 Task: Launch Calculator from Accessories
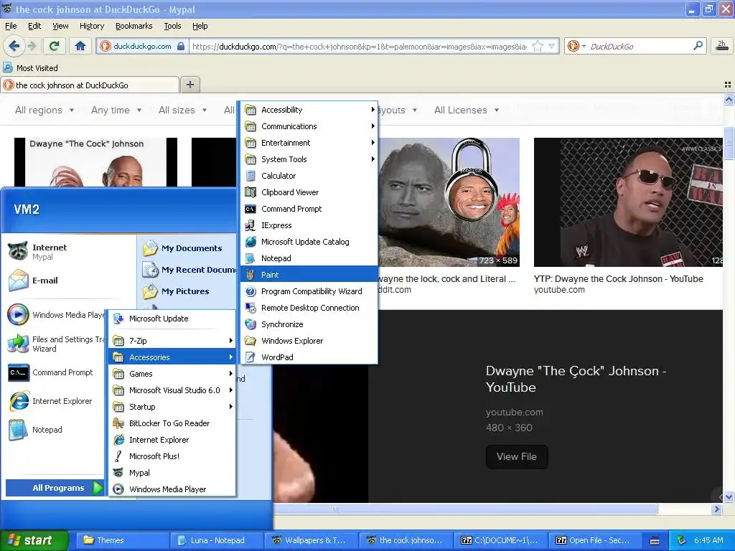pos(309,176)
